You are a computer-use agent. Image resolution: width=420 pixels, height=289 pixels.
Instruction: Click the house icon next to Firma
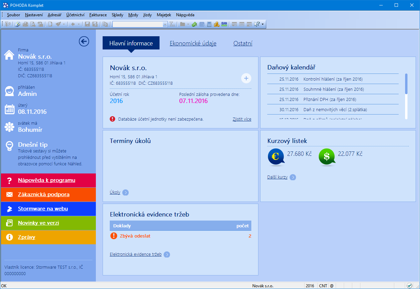[9, 55]
